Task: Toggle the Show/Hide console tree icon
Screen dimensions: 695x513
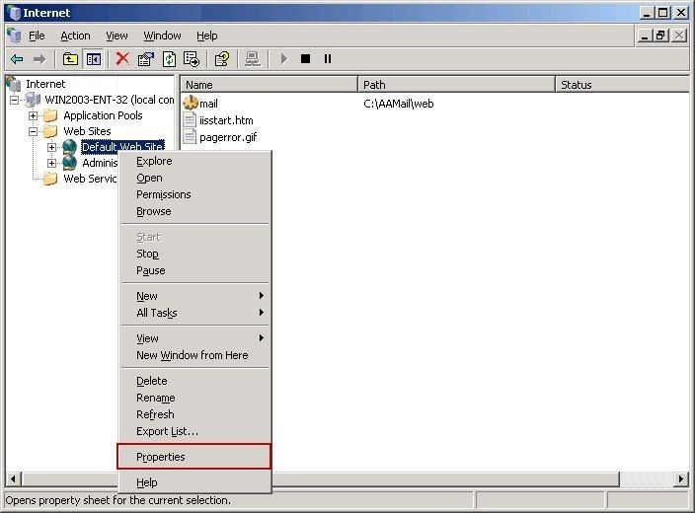Action: pos(94,59)
